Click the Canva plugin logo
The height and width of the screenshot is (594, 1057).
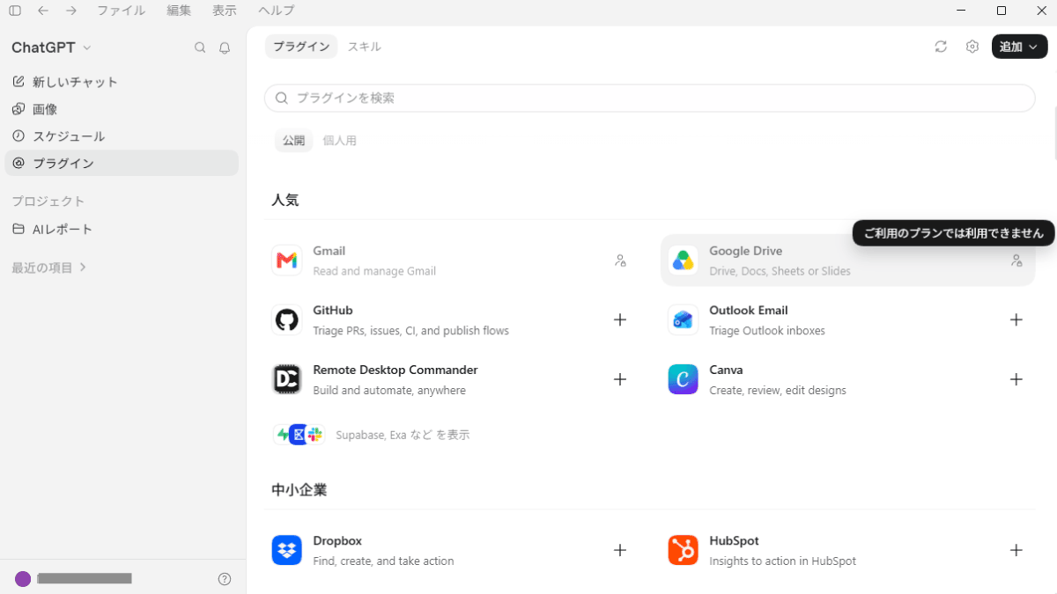pos(683,379)
